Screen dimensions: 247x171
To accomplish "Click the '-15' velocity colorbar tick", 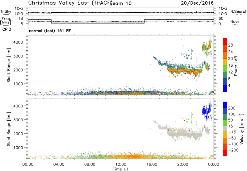I will coord(232,132).
